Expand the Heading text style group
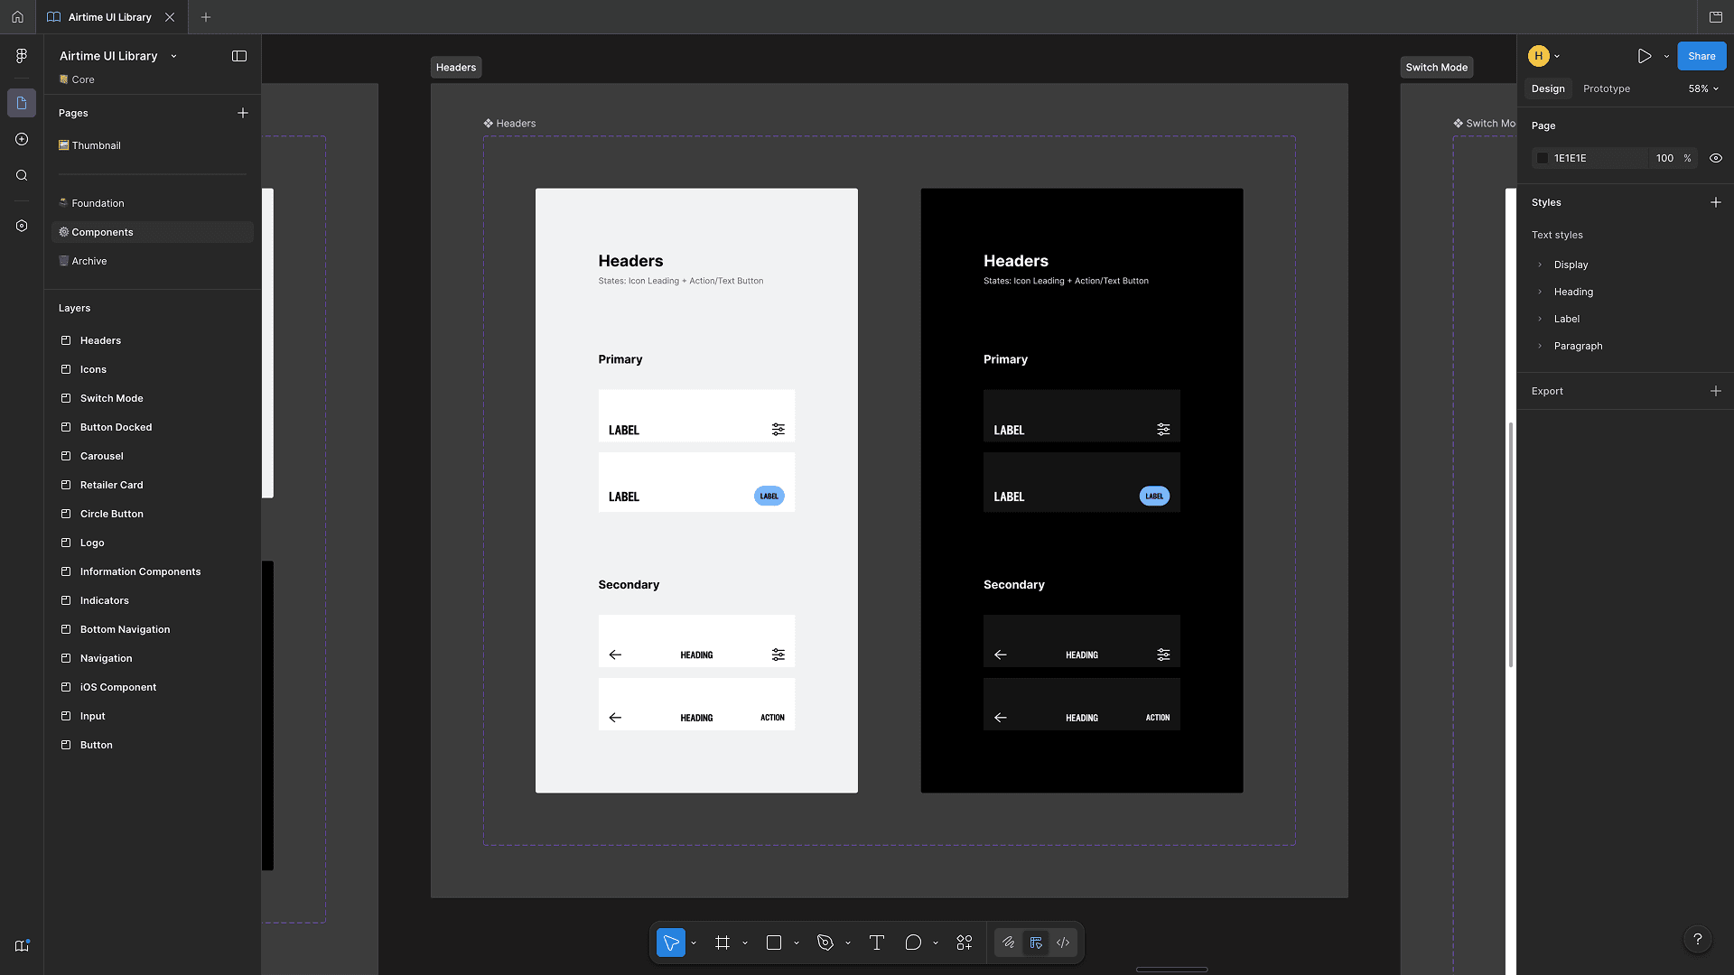This screenshot has height=975, width=1734. [x=1540, y=292]
